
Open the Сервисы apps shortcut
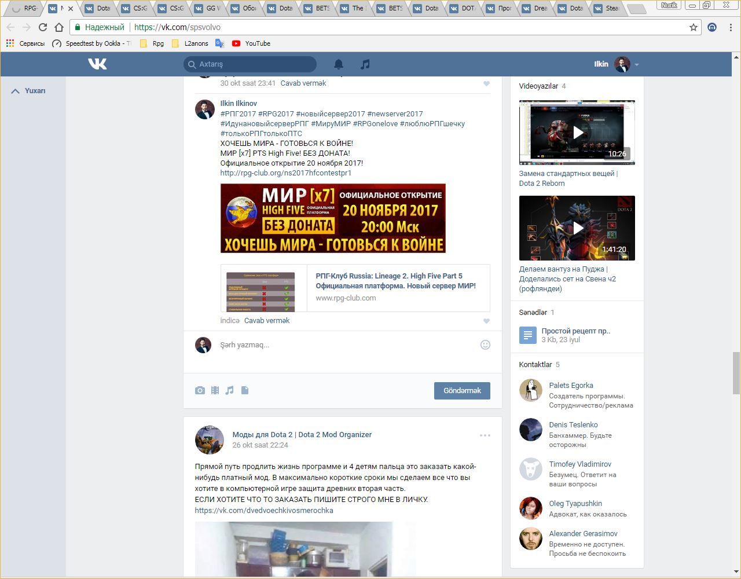pyautogui.click(x=25, y=43)
